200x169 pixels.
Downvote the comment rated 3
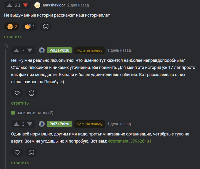(x=30, y=124)
